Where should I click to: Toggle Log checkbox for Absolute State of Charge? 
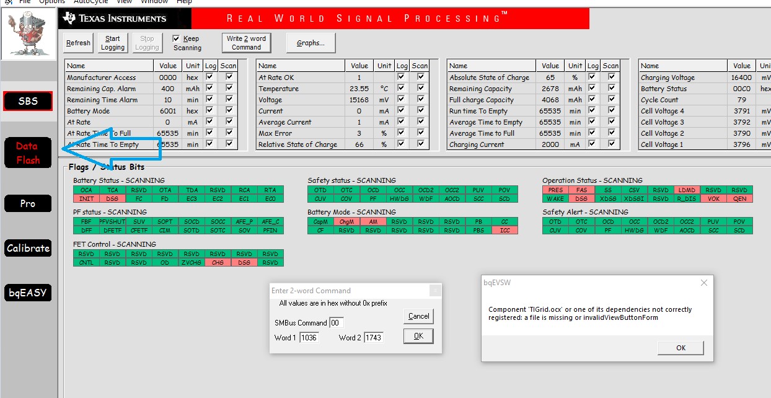[x=592, y=77]
